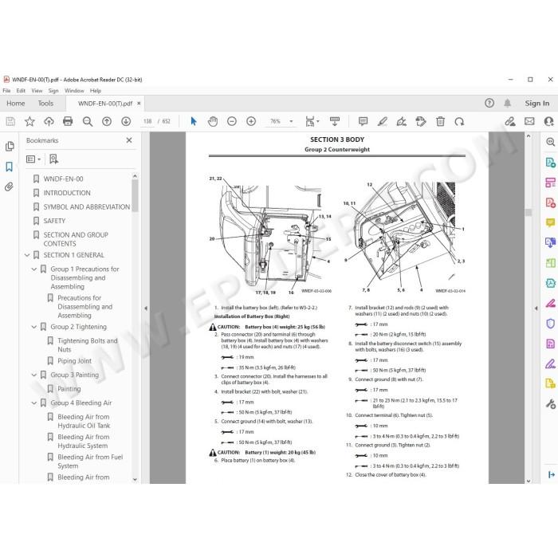This screenshot has width=558, height=558.
Task: Open the find text magnifier tool
Action: coord(87,121)
